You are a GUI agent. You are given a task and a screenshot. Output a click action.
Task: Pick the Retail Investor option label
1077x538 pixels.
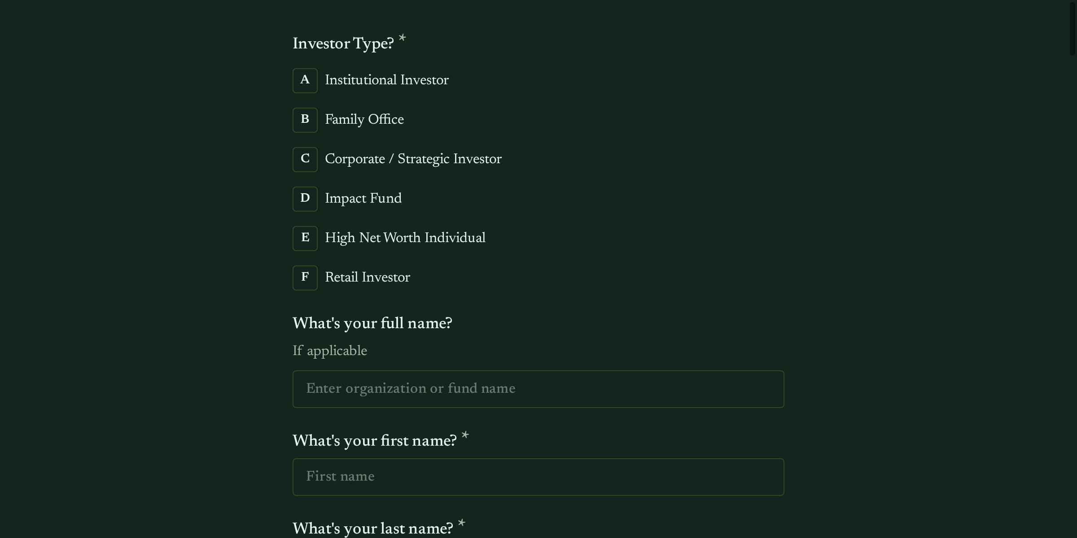click(x=367, y=278)
